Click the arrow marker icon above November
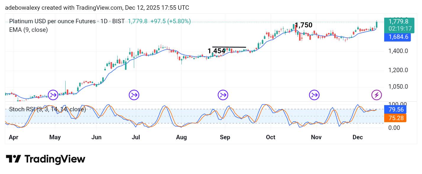Viewport: 422px width, 174px height. pos(314,95)
